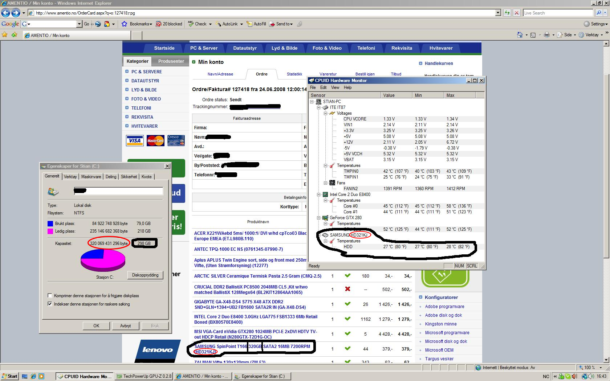Open Internet Explorer quick launch icon
The width and height of the screenshot is (610, 381).
tap(33, 376)
